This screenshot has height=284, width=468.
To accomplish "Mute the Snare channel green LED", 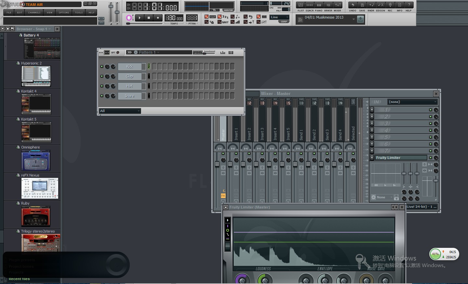I will (102, 96).
